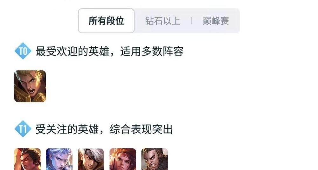This screenshot has width=318, height=170.
Task: Switch to the 钻石以上 tab
Action: tap(162, 21)
